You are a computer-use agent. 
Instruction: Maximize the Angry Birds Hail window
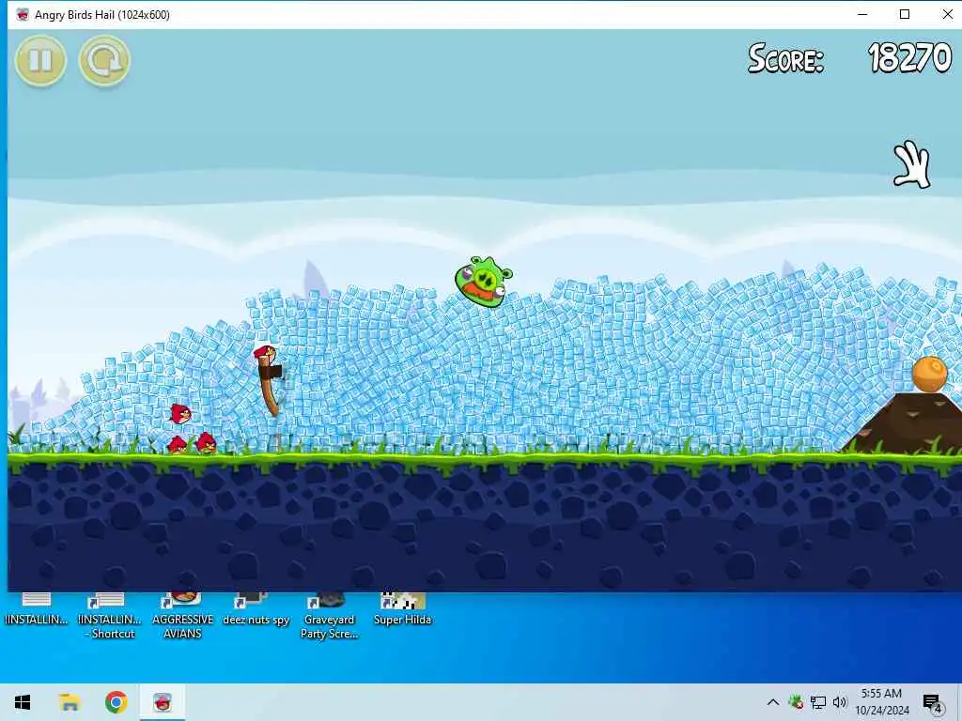point(905,14)
